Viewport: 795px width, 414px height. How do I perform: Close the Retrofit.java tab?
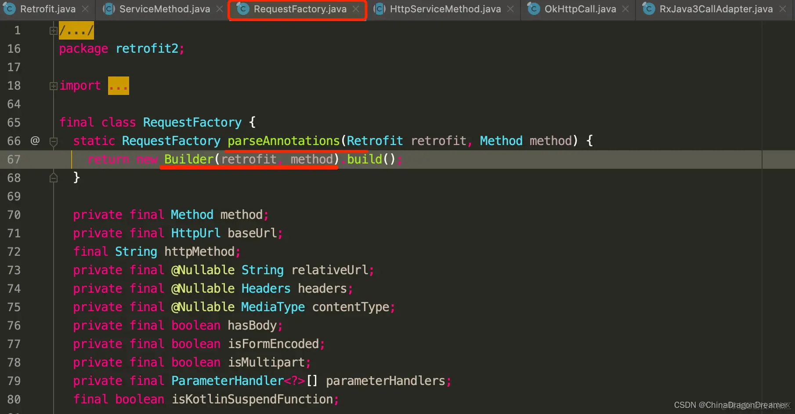[85, 9]
